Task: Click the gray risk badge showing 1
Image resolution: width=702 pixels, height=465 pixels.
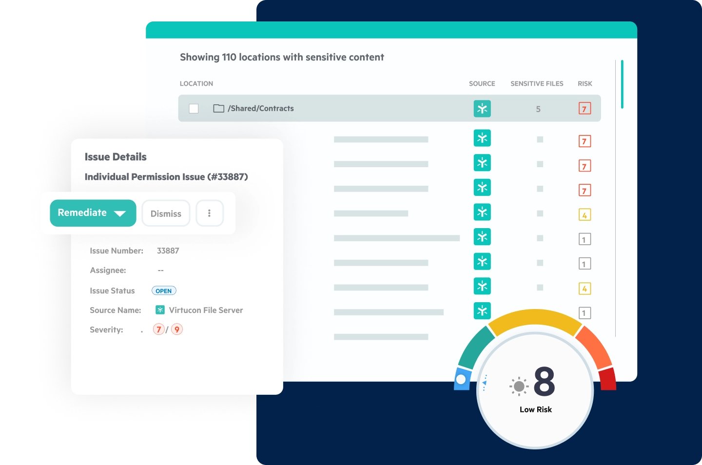Action: click(x=585, y=239)
